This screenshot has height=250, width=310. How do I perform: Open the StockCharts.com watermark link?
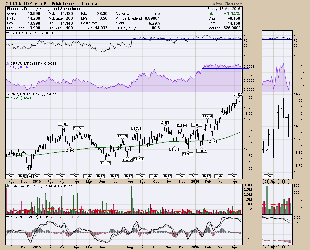228,4
